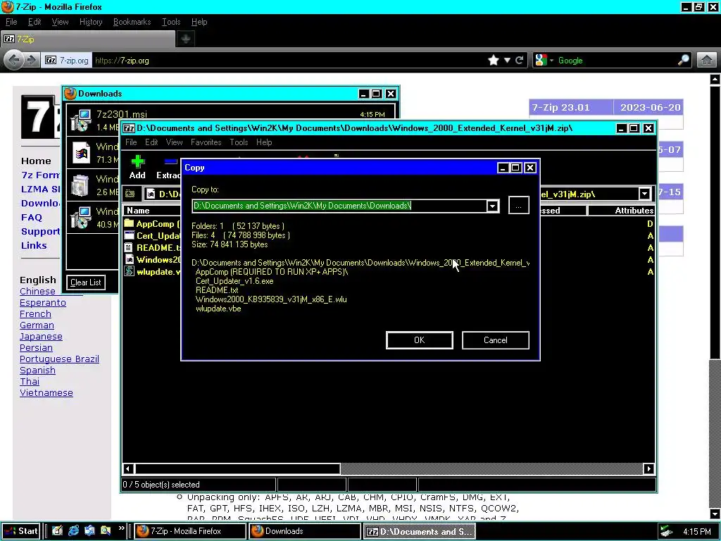Image resolution: width=721 pixels, height=541 pixels.
Task: Click the up-folder icon beside 7-Zip address bar
Action: (130, 194)
